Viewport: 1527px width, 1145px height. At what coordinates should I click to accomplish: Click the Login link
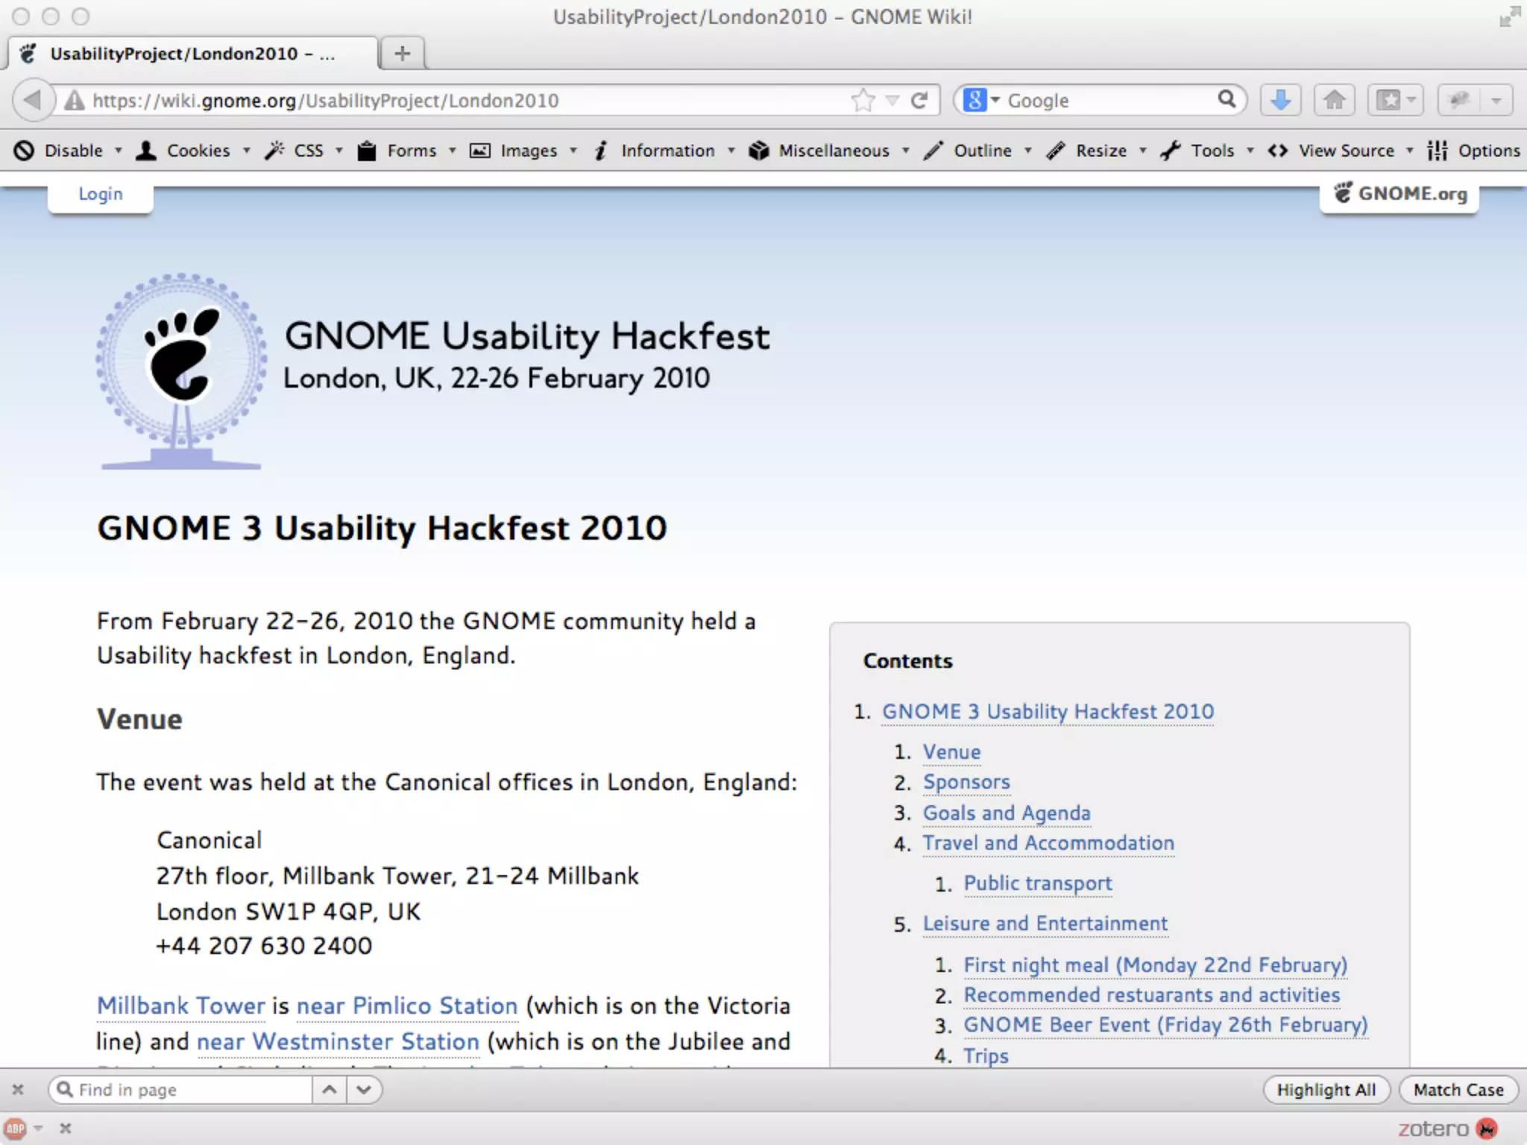[101, 194]
